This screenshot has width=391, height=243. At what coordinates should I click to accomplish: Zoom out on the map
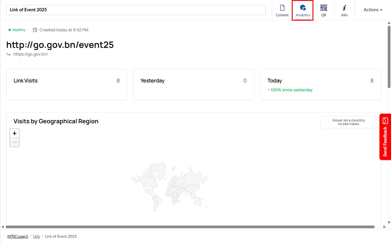click(x=15, y=142)
